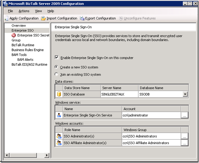Click Apply Configuration label
199x163 pixels.
coord(24,19)
